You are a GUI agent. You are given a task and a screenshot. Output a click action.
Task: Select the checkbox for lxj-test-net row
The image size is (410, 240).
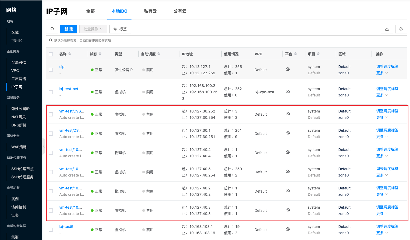(51, 92)
